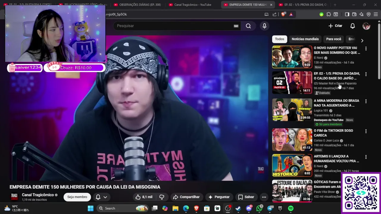The width and height of the screenshot is (381, 214).
Task: Open Canal Tragicômico channel name link
Action: click(x=38, y=195)
